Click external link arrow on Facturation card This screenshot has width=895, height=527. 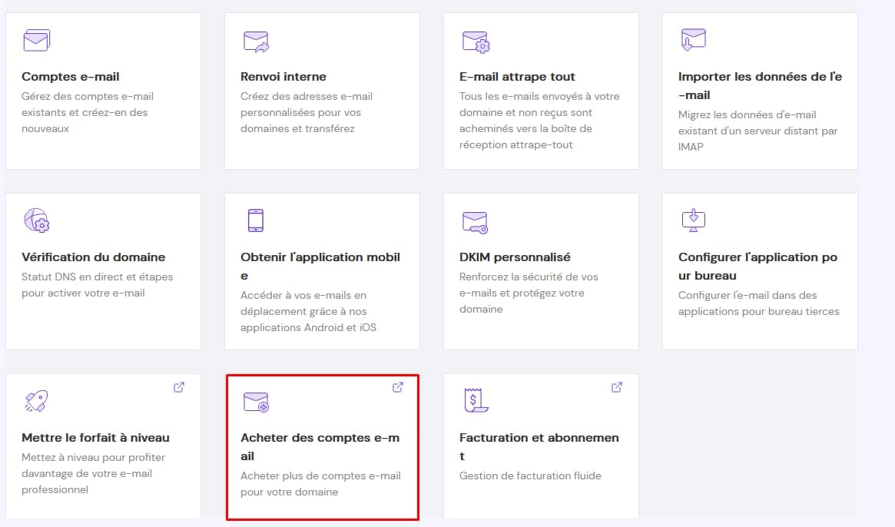tap(617, 387)
